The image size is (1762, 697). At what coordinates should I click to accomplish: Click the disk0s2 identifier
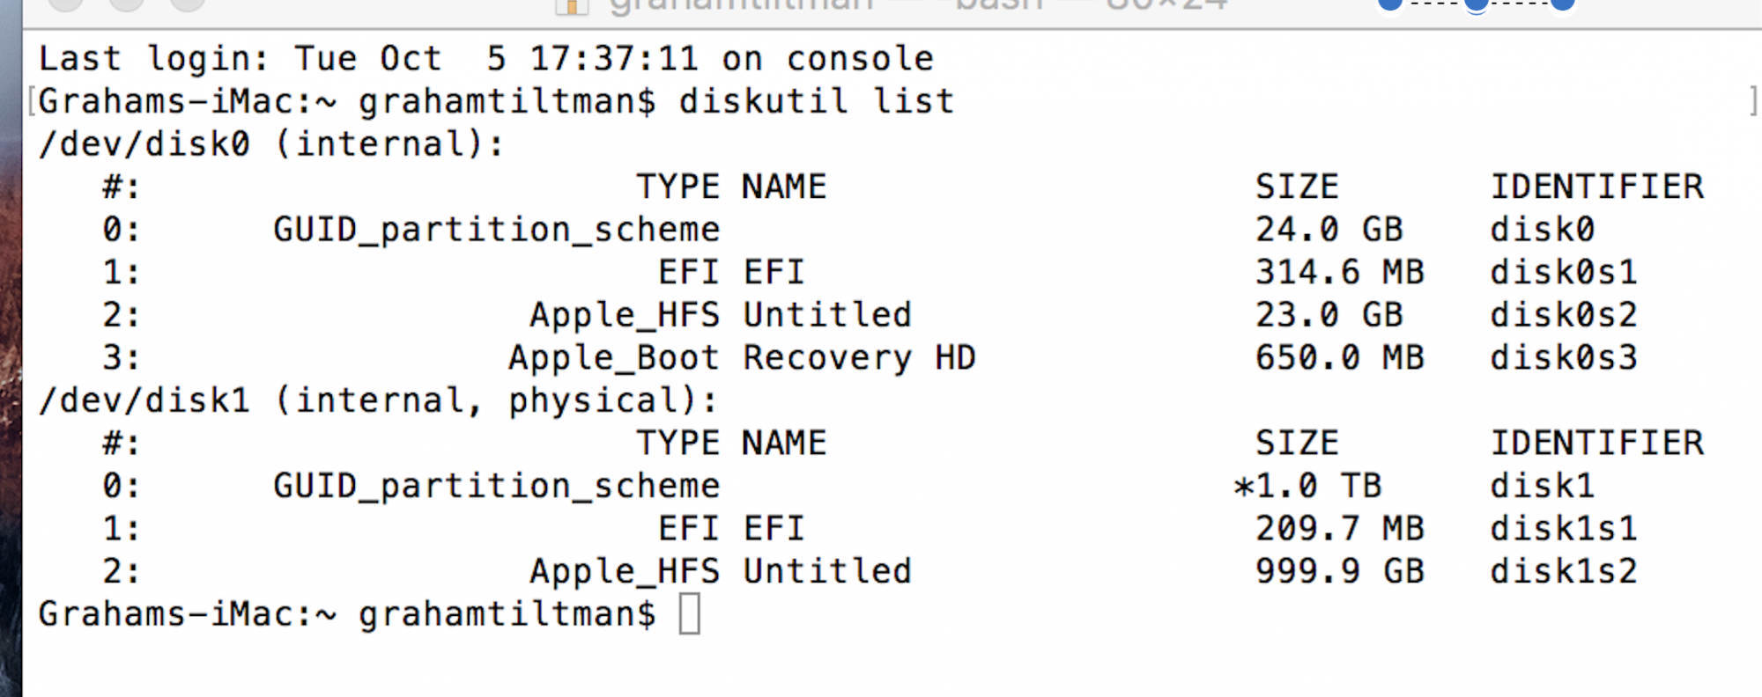(1563, 315)
